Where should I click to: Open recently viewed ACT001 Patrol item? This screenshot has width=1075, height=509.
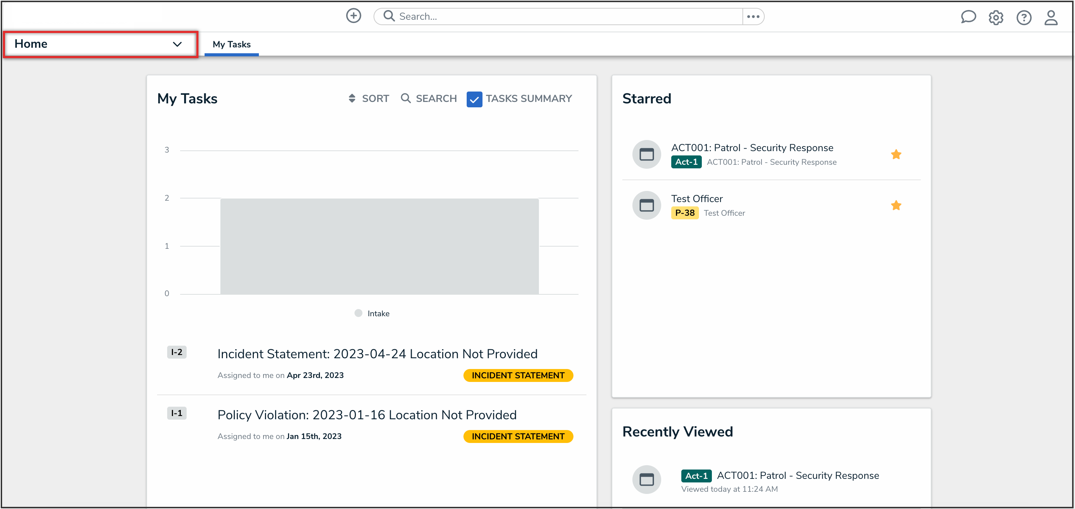797,475
